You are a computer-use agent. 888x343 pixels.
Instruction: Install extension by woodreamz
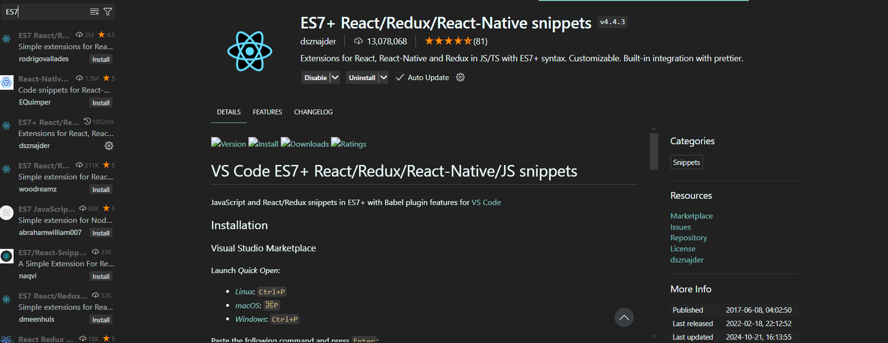click(101, 190)
